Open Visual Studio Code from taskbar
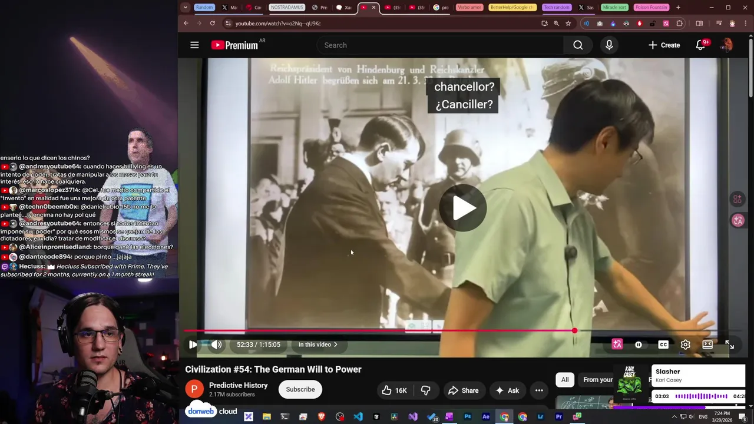Screen dimensions: 754x424 (358, 417)
